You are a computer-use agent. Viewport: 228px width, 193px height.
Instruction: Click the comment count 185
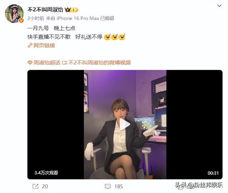[119, 187]
